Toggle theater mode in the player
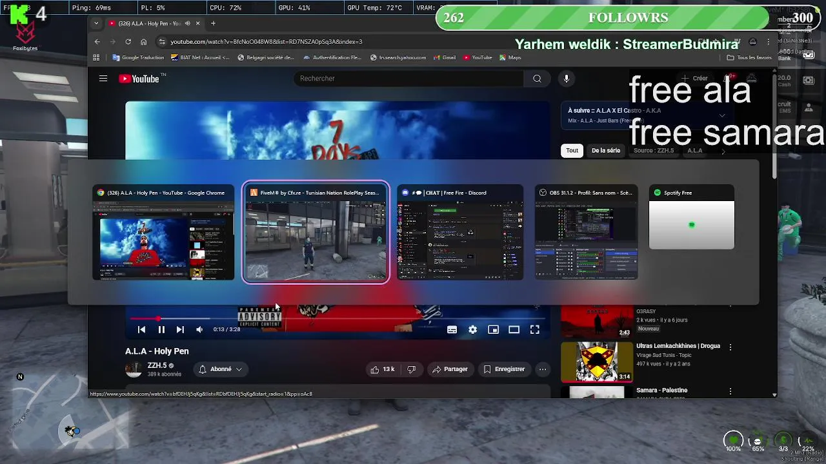This screenshot has height=464, width=826. pyautogui.click(x=514, y=329)
